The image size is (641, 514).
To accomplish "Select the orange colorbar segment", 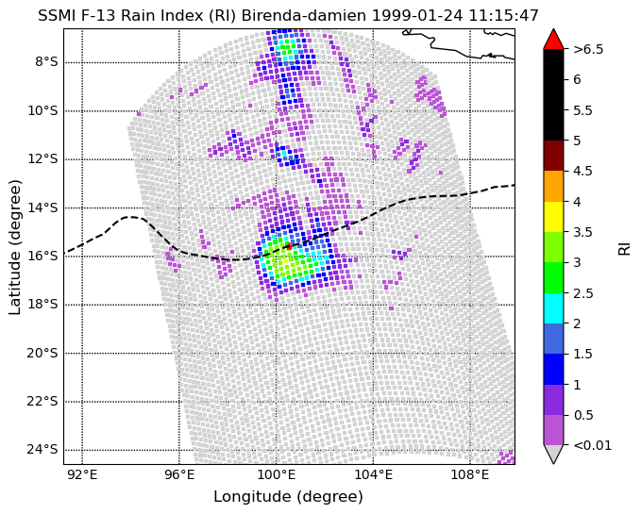I will [x=553, y=186].
